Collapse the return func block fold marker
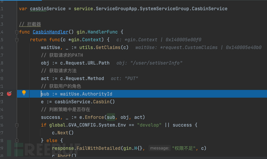 coord(17,40)
